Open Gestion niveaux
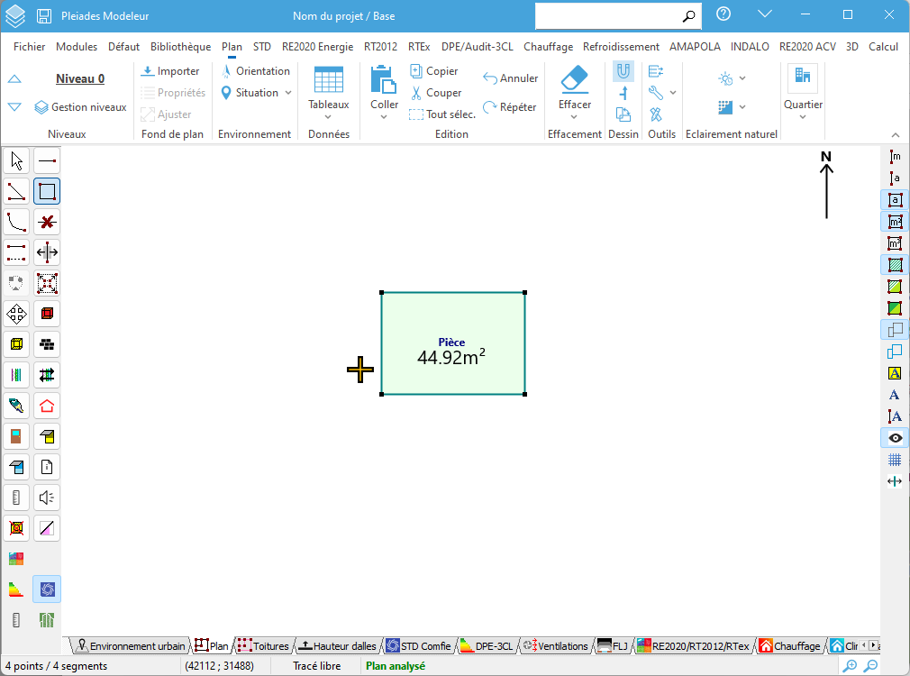Image resolution: width=910 pixels, height=676 pixels. tap(81, 107)
